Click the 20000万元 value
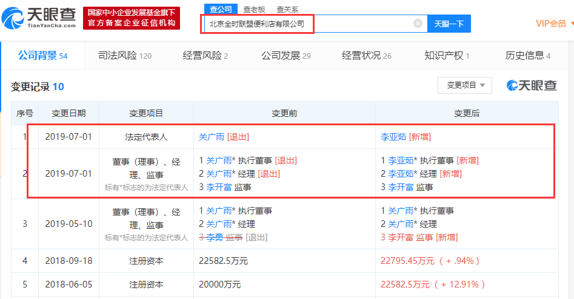The height and width of the screenshot is (299, 574). pyautogui.click(x=219, y=284)
